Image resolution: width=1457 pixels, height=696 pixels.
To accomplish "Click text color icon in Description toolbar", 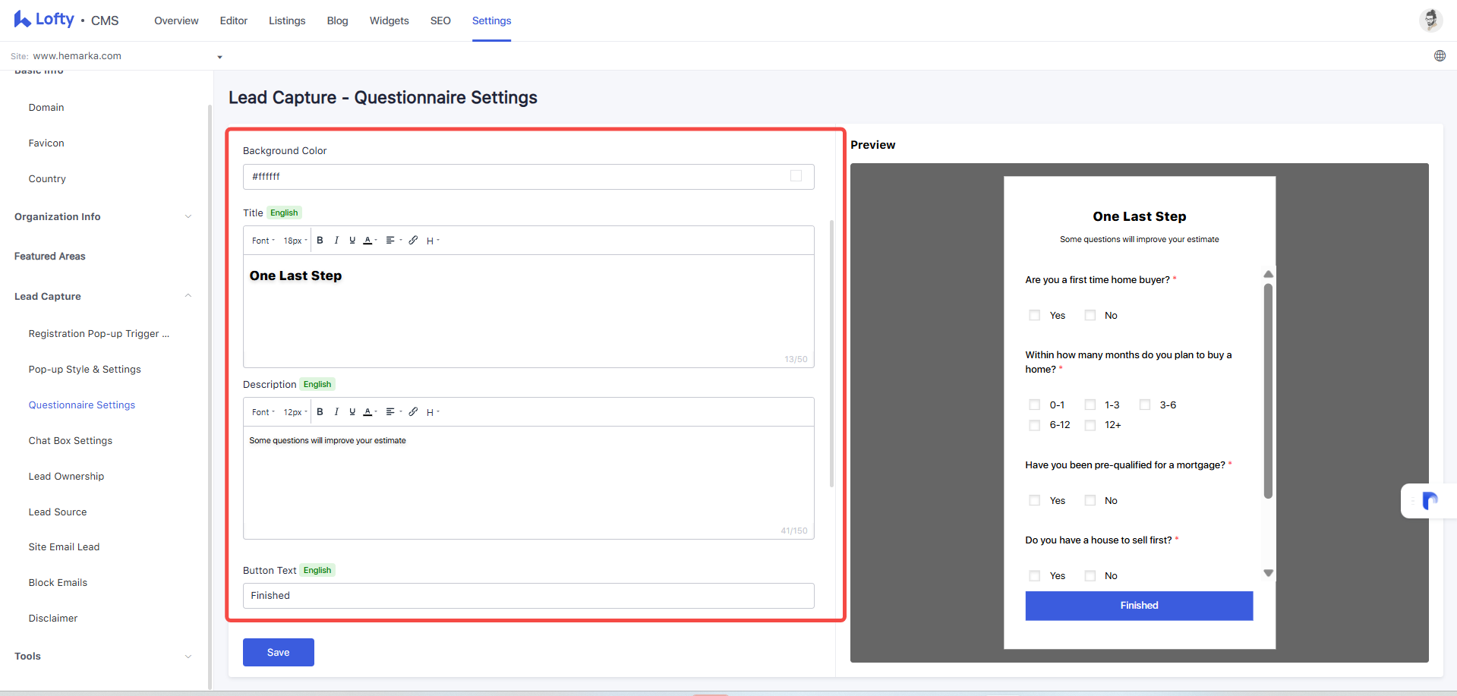I will click(x=369, y=412).
